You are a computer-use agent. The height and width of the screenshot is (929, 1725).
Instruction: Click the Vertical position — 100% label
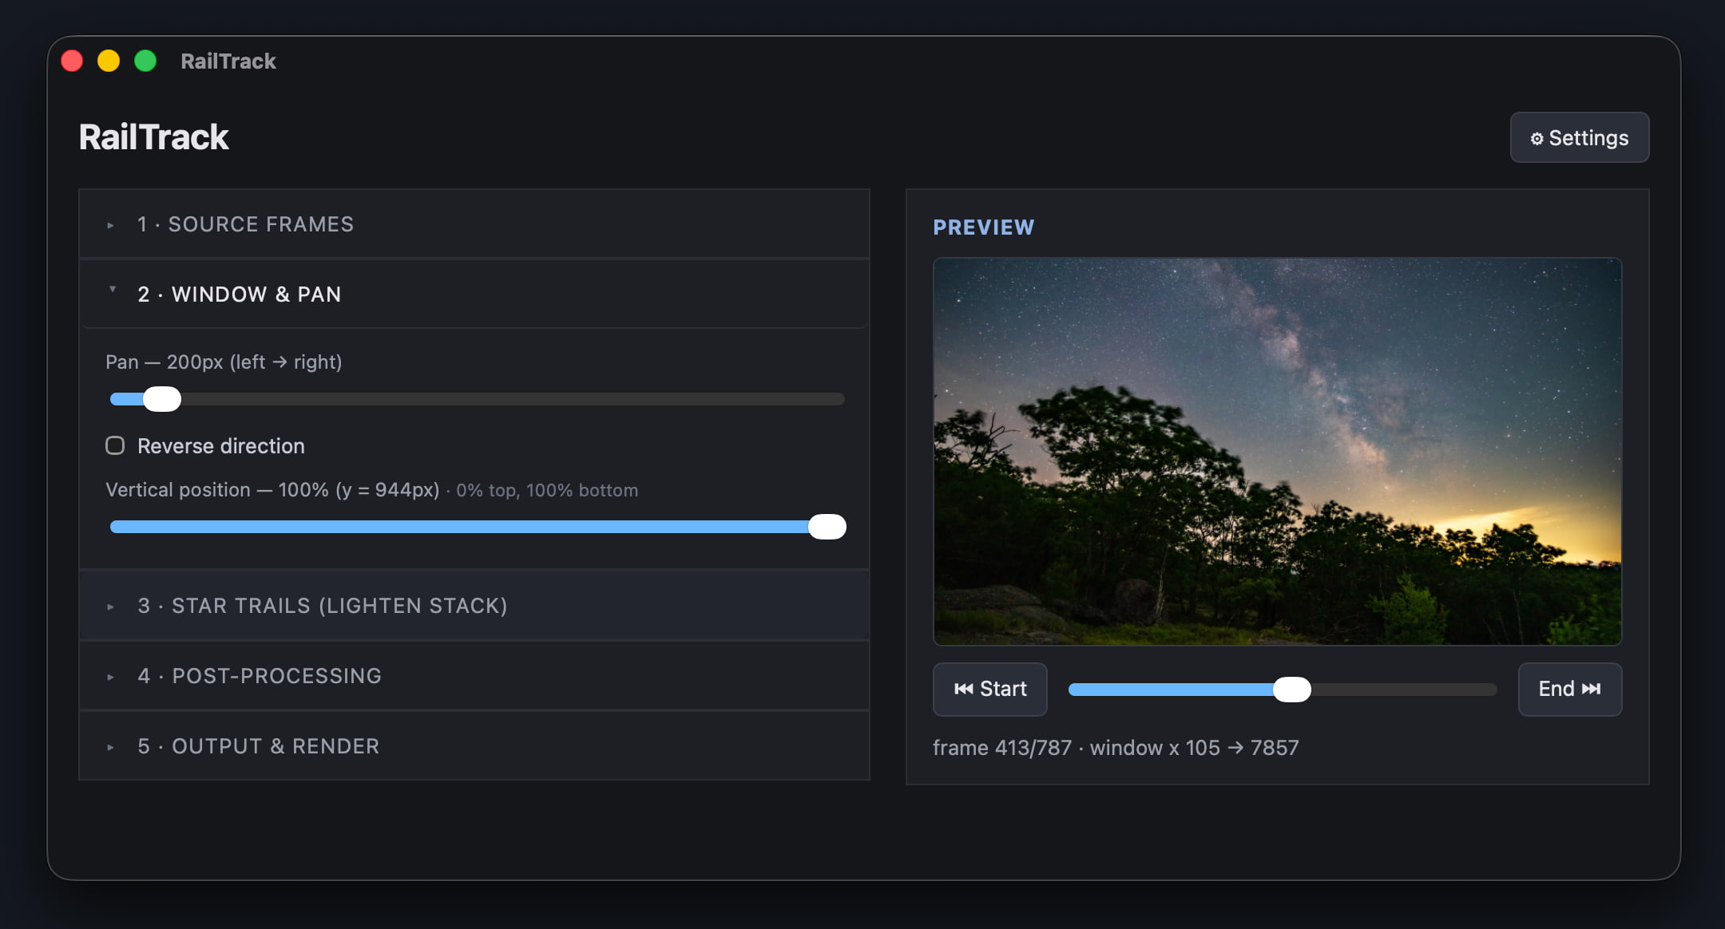tap(272, 490)
